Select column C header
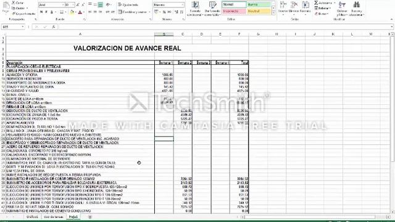 coord(183,34)
